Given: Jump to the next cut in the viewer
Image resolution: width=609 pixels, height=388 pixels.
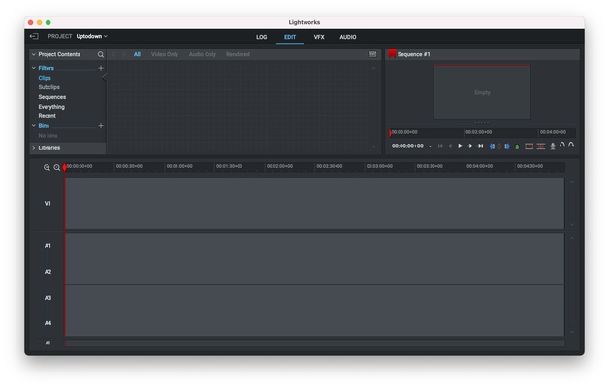Looking at the screenshot, I should (x=480, y=146).
